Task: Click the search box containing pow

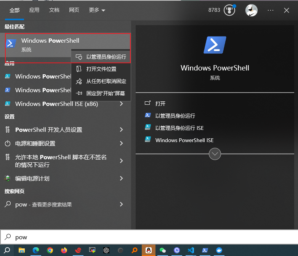Action: pyautogui.click(x=149, y=237)
